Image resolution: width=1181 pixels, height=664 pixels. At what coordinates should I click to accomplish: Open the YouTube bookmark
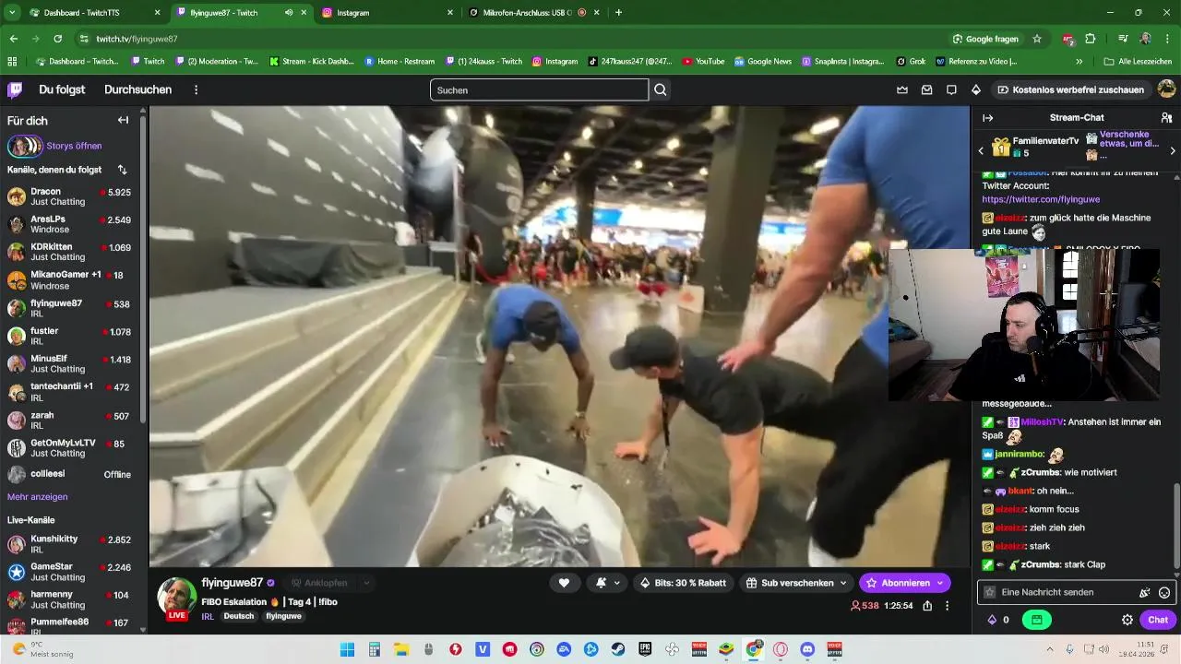pyautogui.click(x=703, y=62)
